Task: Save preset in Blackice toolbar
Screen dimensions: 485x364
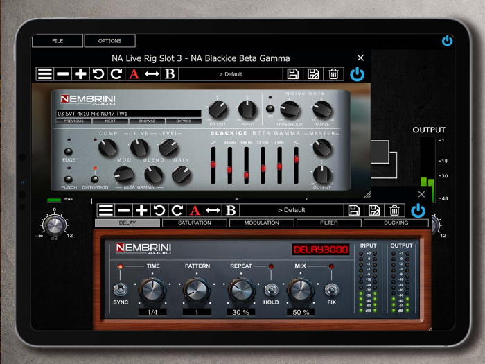Action: click(292, 74)
